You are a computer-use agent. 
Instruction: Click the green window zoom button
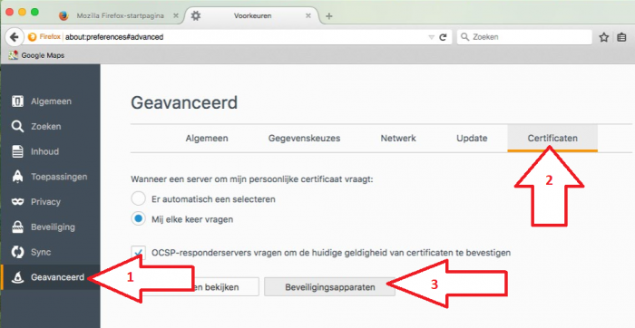click(x=34, y=12)
